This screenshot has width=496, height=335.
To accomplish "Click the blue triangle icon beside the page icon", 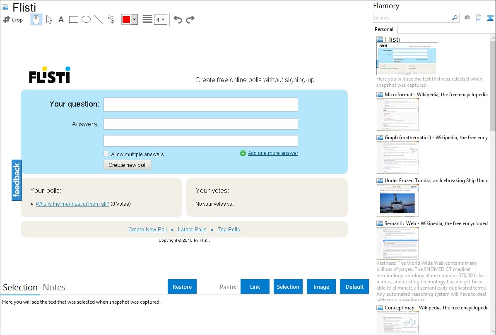I will click(x=490, y=18).
